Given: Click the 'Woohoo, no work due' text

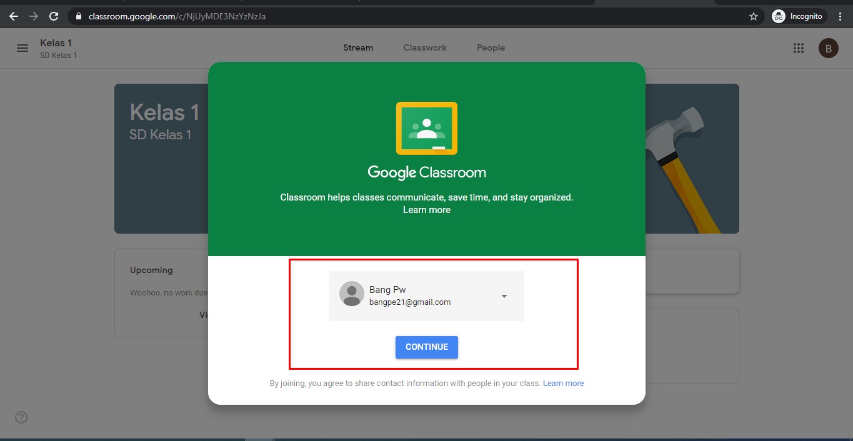Looking at the screenshot, I should 169,292.
